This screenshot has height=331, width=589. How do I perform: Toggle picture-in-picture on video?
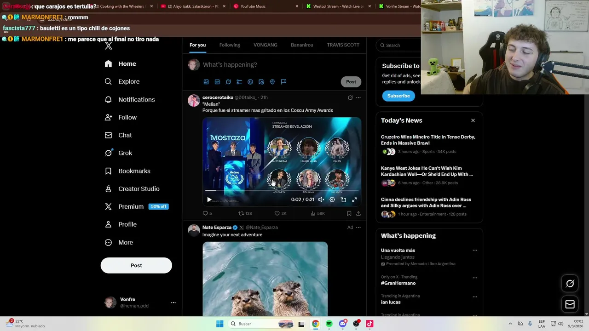(x=343, y=200)
